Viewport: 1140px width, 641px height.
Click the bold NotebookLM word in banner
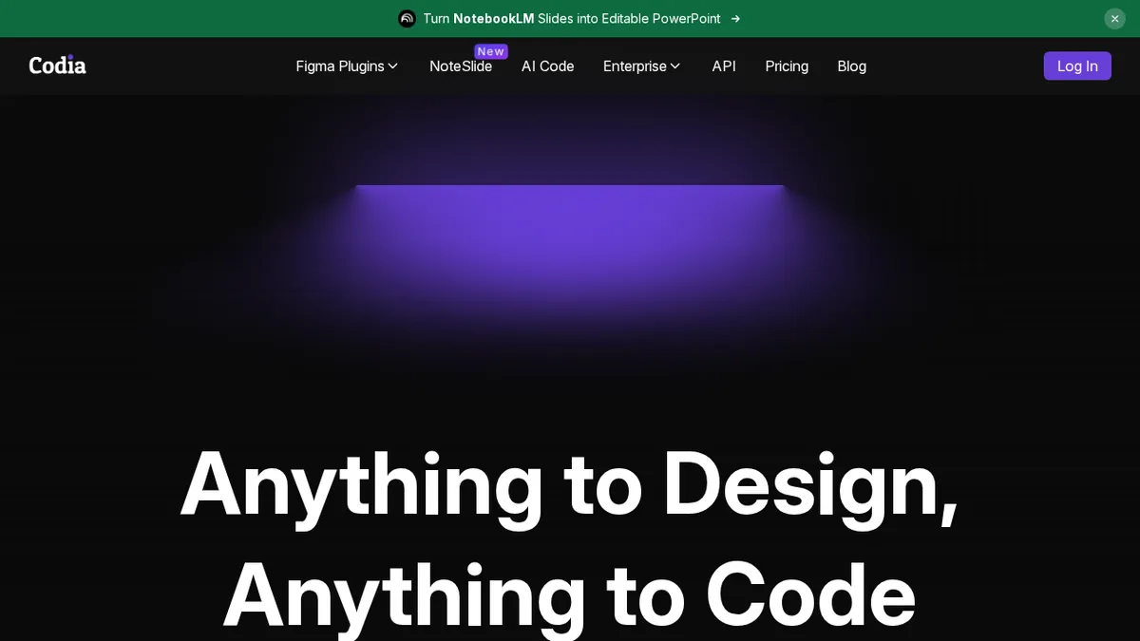493,19
